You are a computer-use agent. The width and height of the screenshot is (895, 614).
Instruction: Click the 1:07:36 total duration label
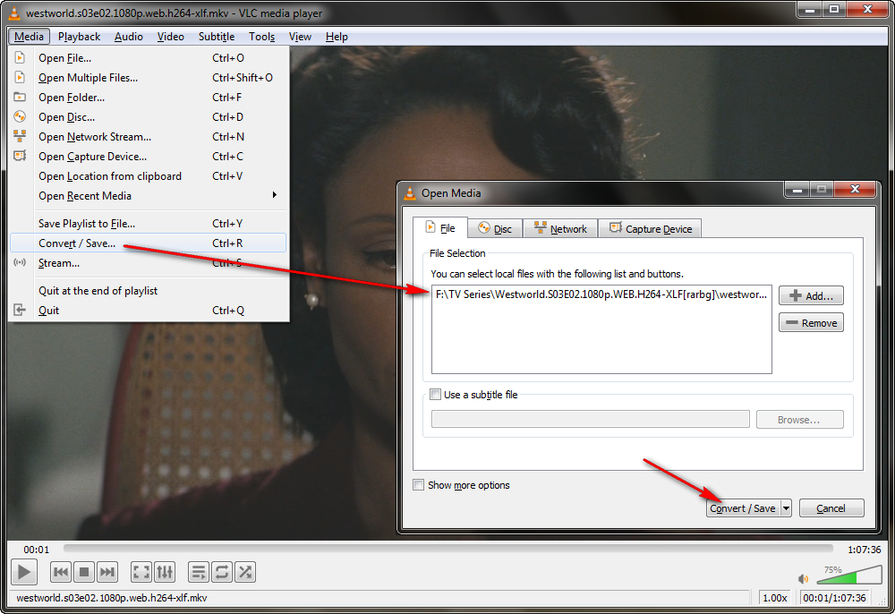(x=865, y=550)
